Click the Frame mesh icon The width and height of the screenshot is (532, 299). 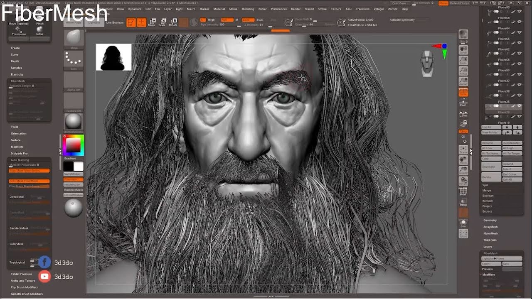(463, 149)
